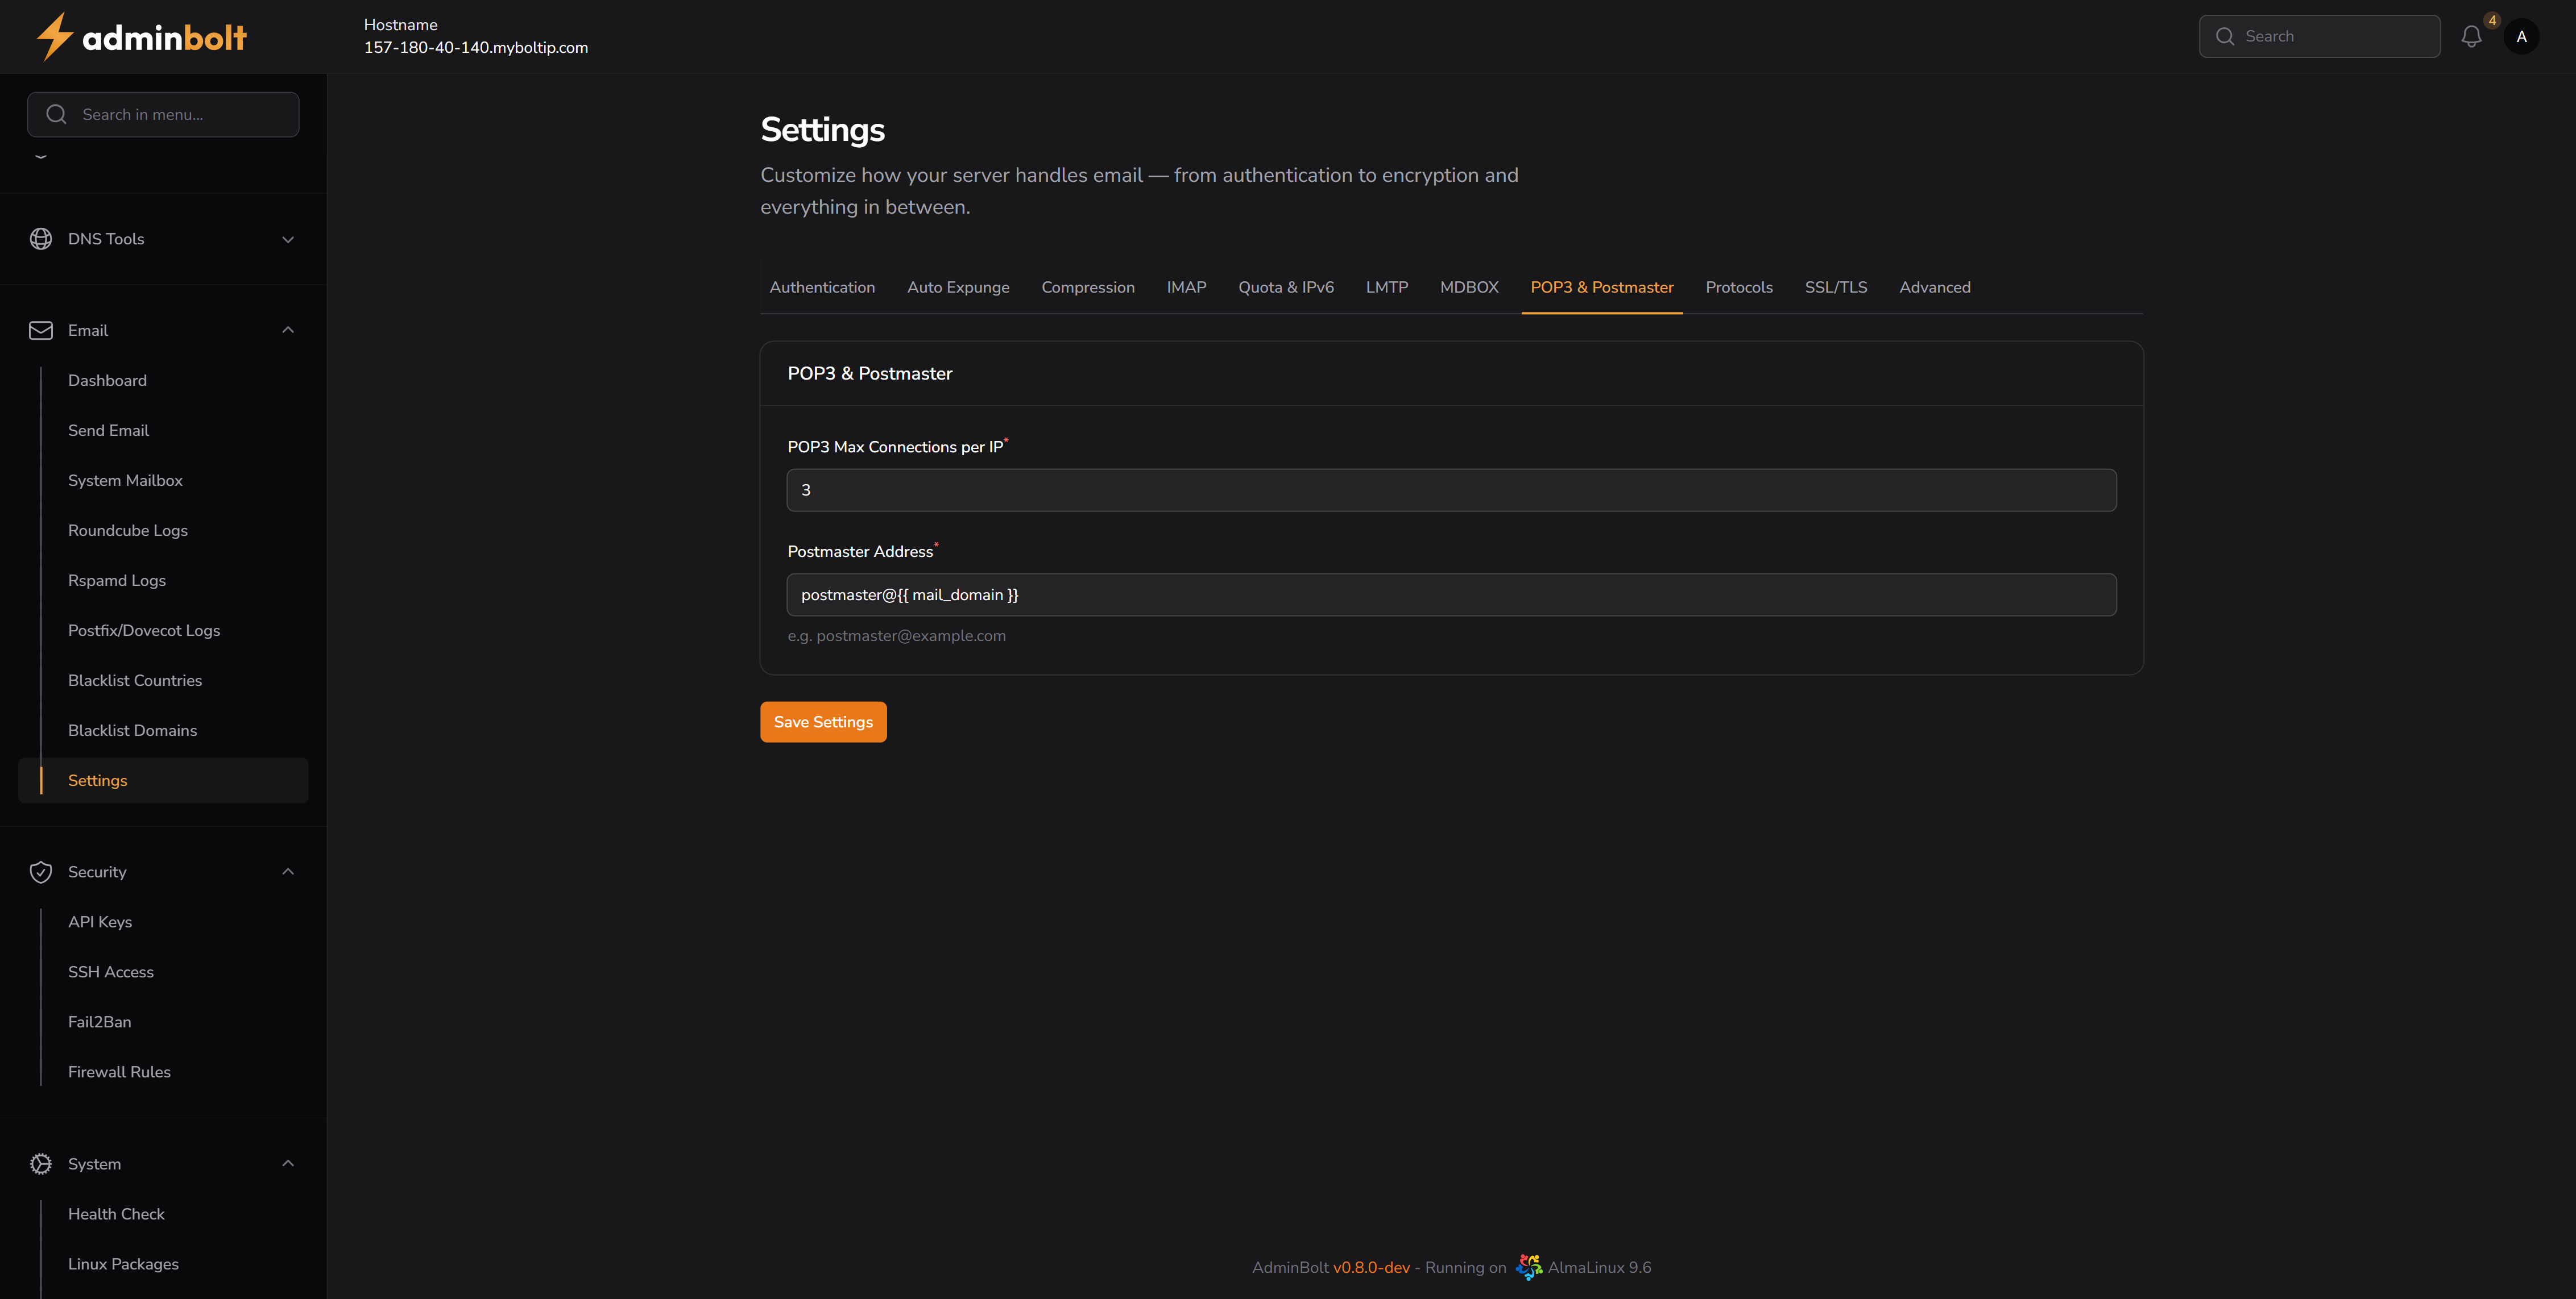This screenshot has height=1299, width=2576.
Task: Focus the Postmaster Address field
Action: tap(1451, 596)
